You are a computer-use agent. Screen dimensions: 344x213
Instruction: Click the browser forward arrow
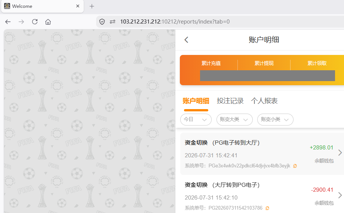(21, 22)
